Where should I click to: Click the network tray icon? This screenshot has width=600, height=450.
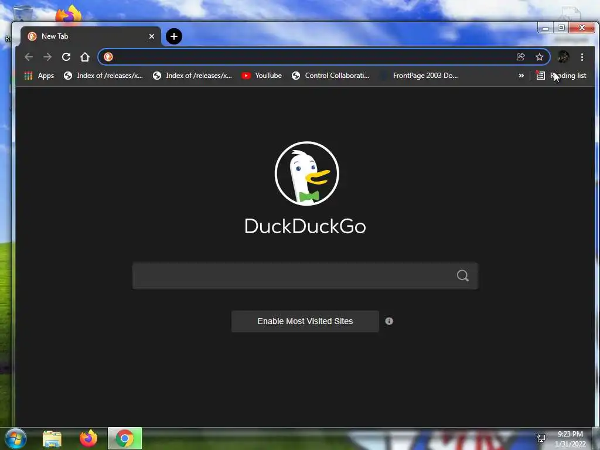[541, 438]
